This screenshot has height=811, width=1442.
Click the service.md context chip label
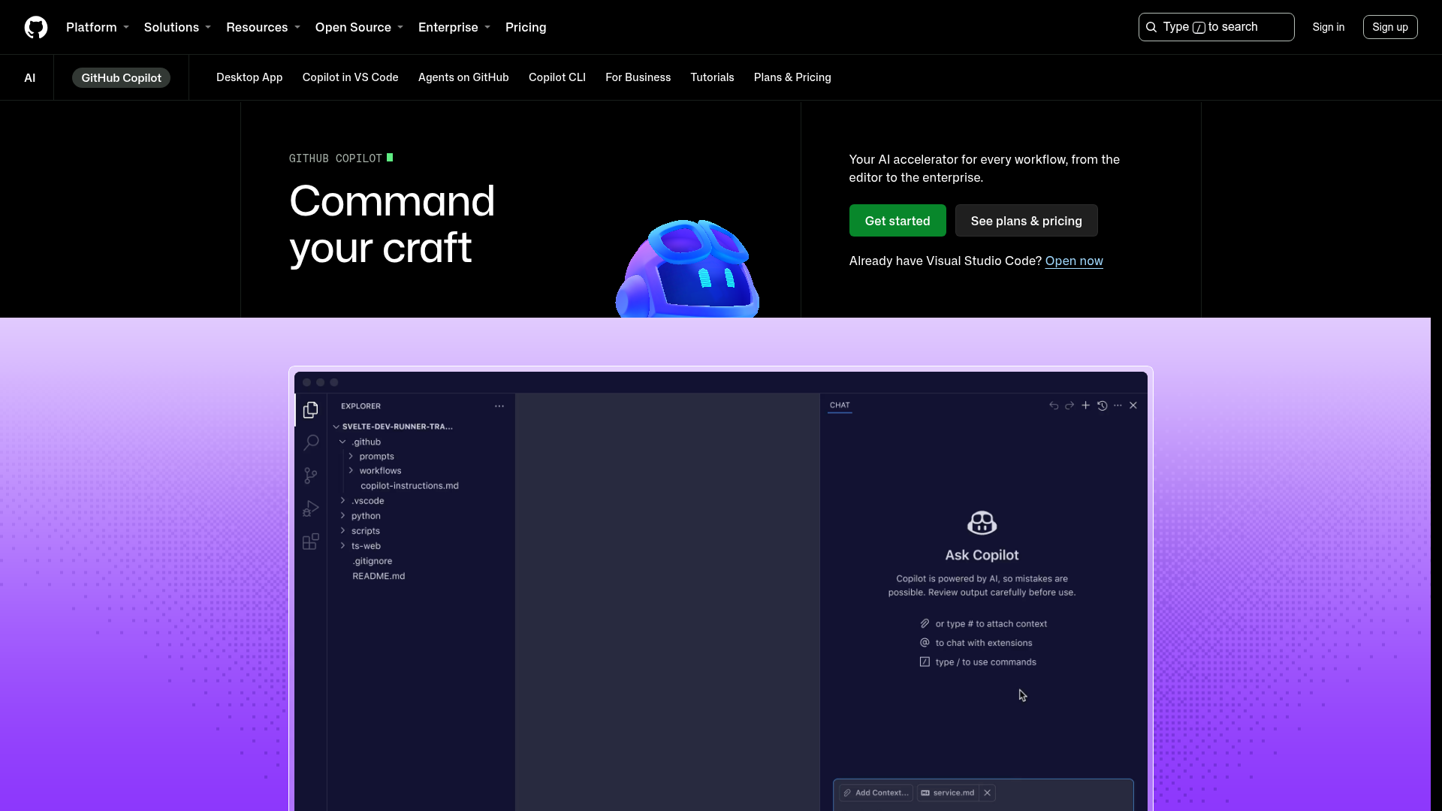[953, 793]
